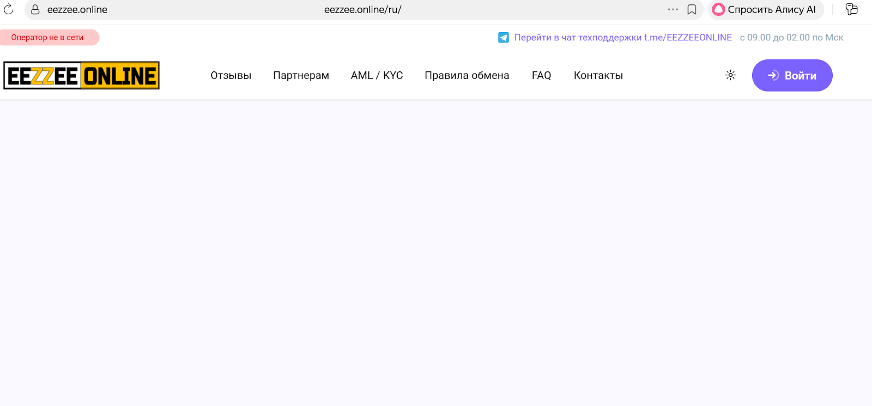872x406 pixels.
Task: Click the Alice AI logo icon
Action: pos(719,9)
